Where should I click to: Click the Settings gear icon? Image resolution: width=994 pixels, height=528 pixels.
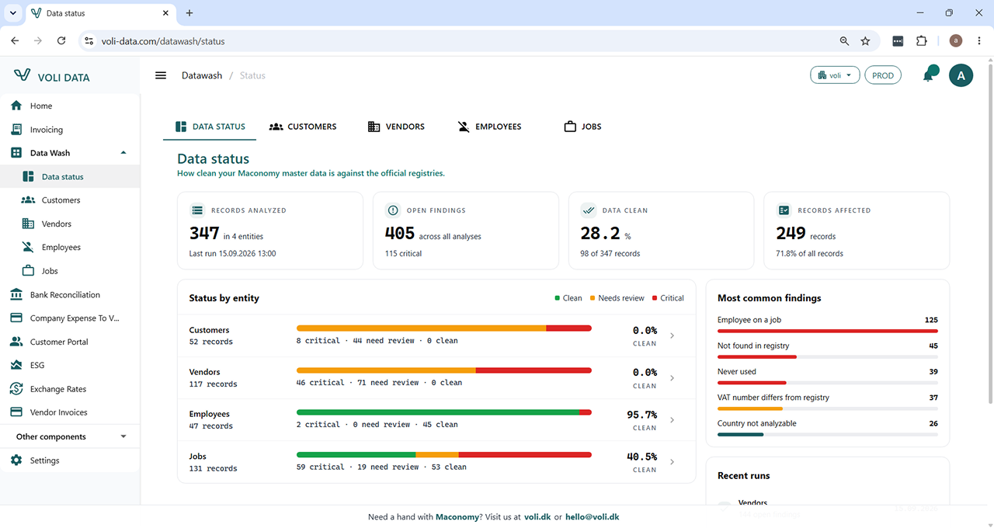pyautogui.click(x=16, y=460)
